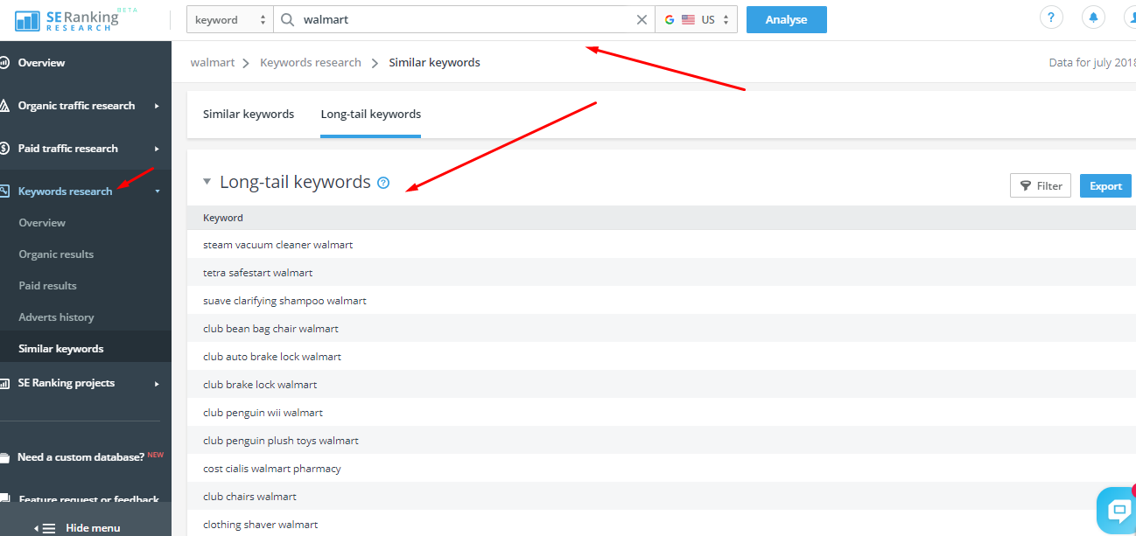Open Adverts history in the sidebar
The image size is (1136, 536).
pos(56,317)
